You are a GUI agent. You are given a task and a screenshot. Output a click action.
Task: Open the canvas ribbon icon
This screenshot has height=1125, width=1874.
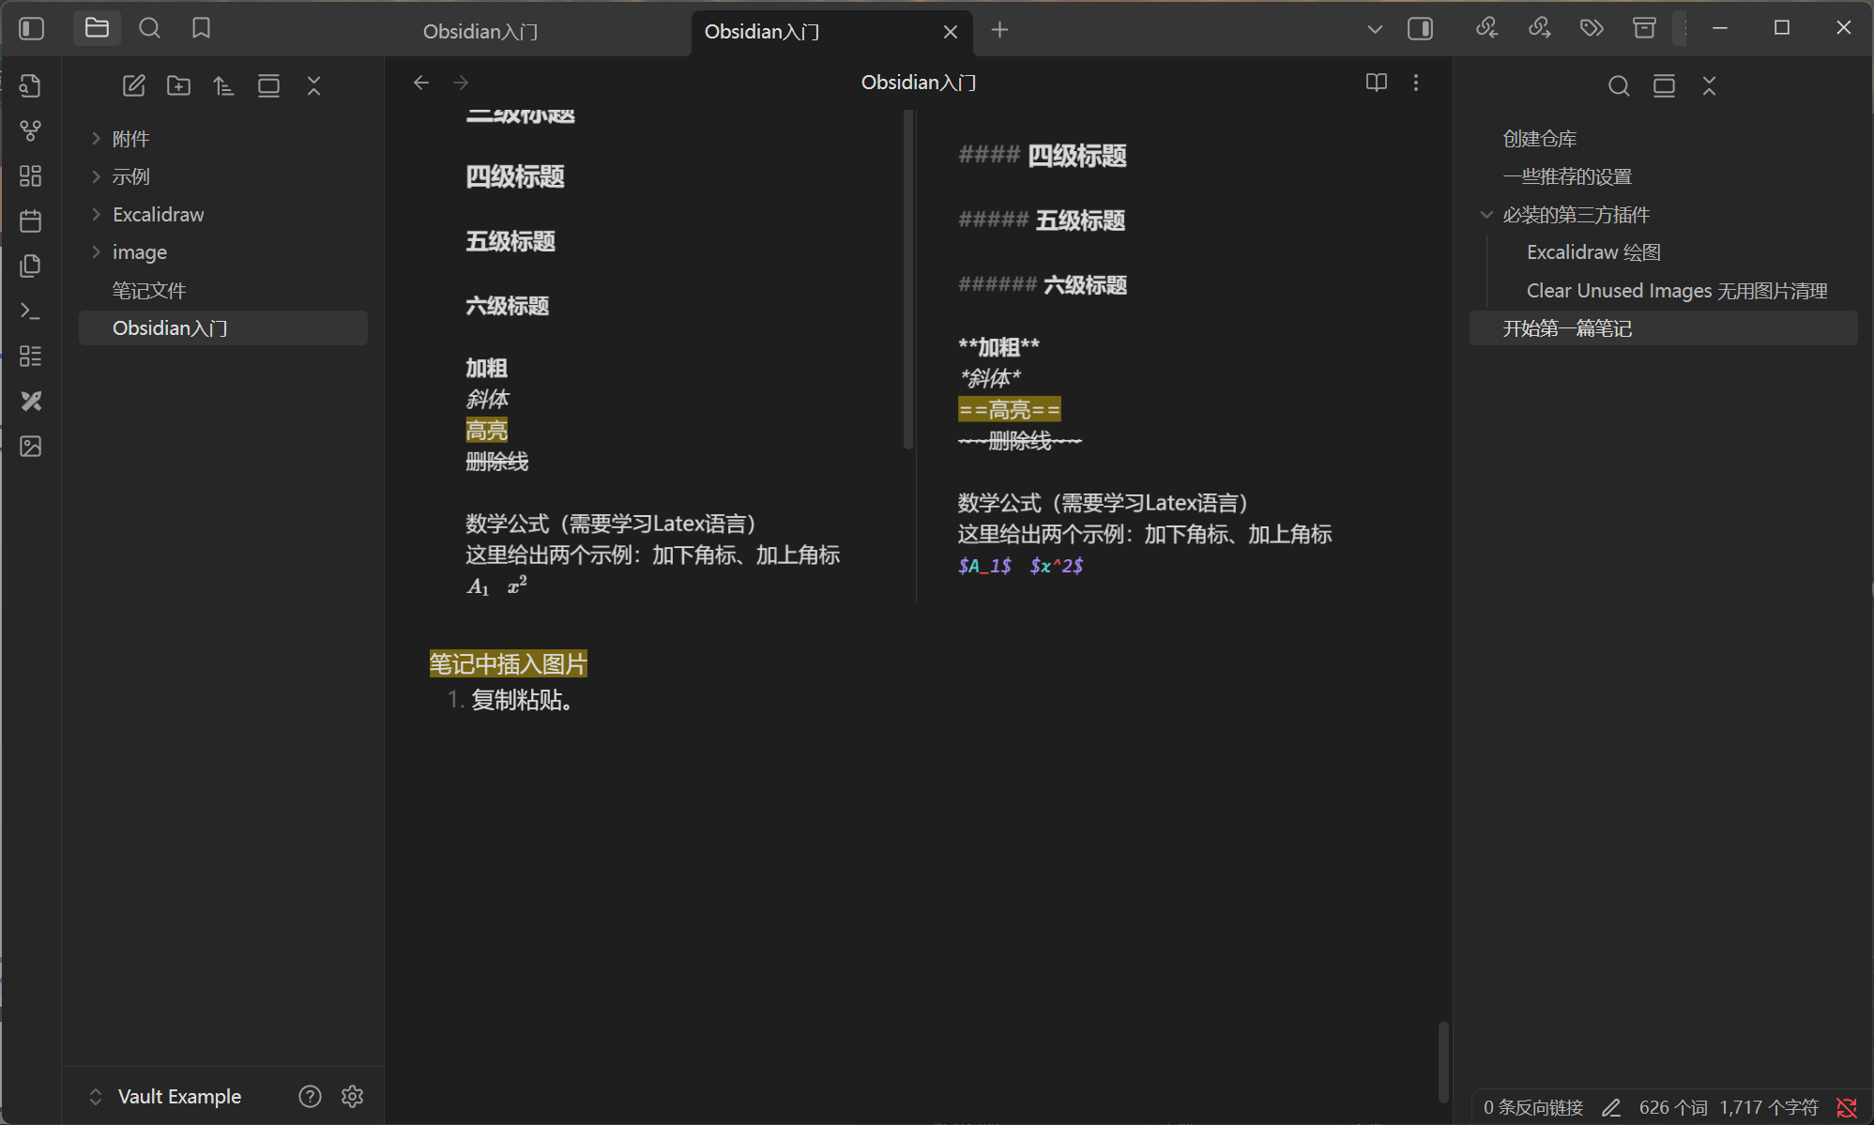click(30, 175)
